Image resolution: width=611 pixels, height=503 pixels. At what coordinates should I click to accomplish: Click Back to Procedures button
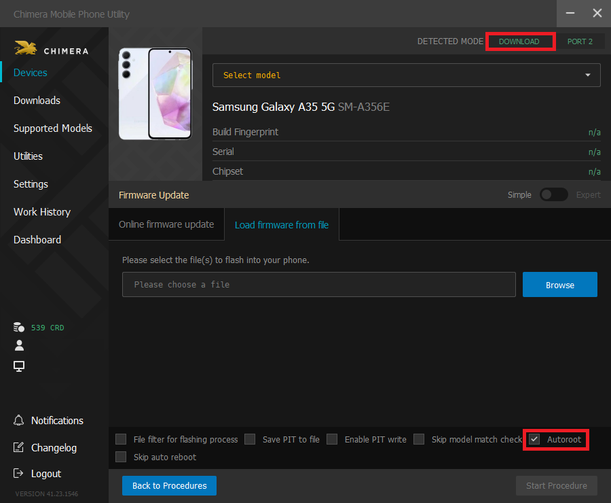pos(169,485)
